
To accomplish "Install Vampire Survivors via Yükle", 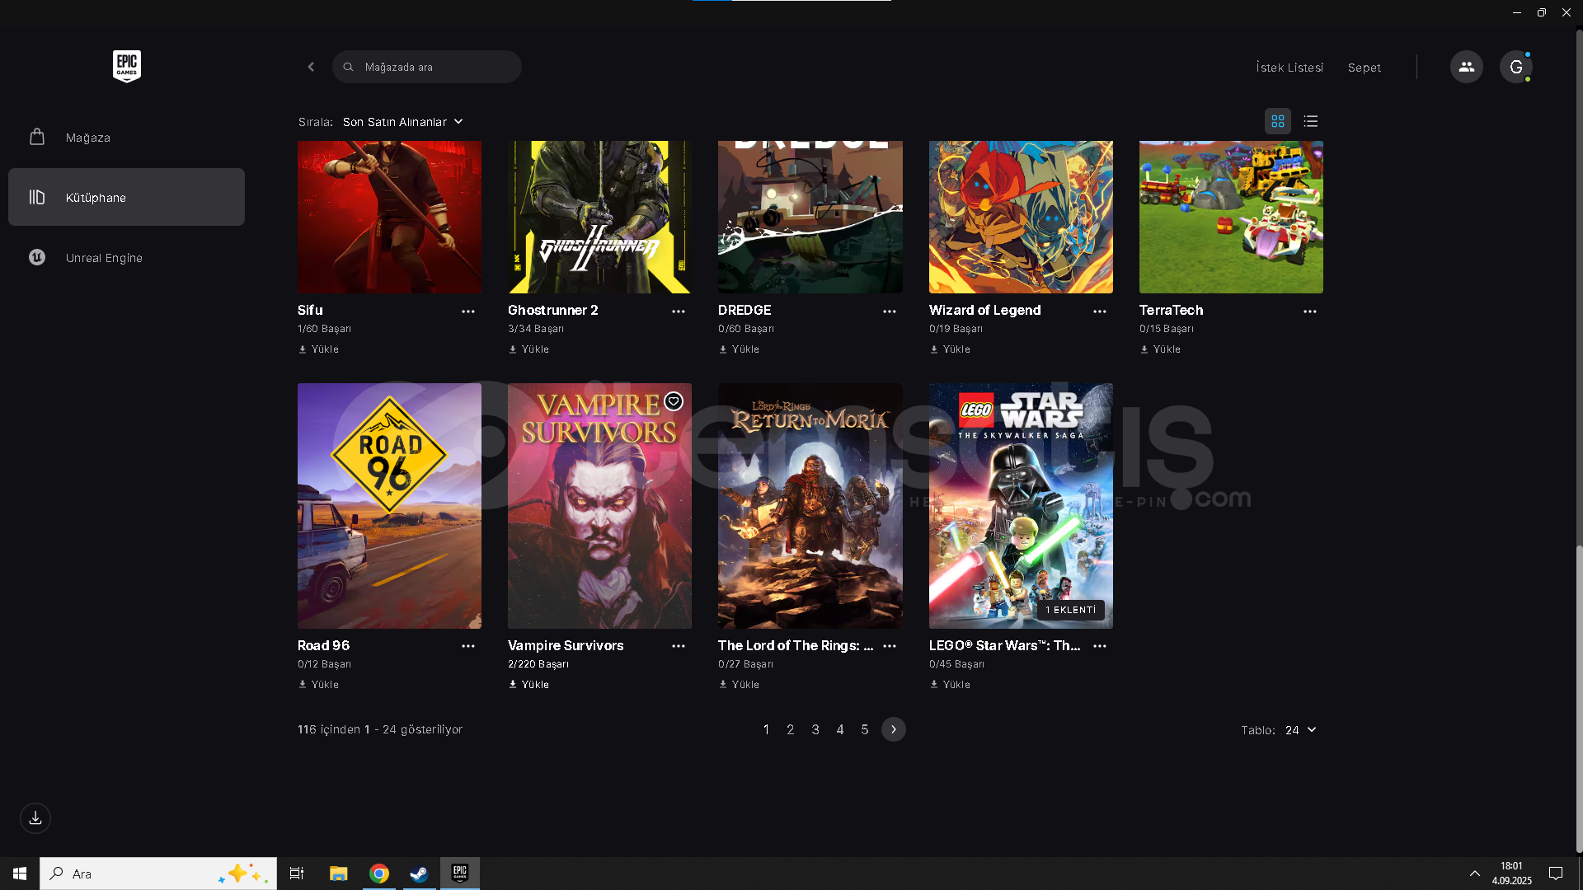I will coord(529,685).
